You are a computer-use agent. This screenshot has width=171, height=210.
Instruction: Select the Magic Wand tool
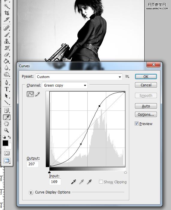coord(6,6)
